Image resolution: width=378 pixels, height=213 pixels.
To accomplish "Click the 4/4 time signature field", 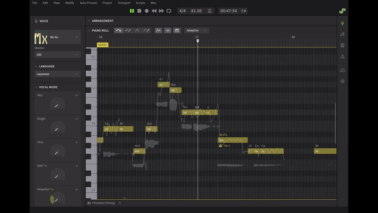I will [183, 11].
